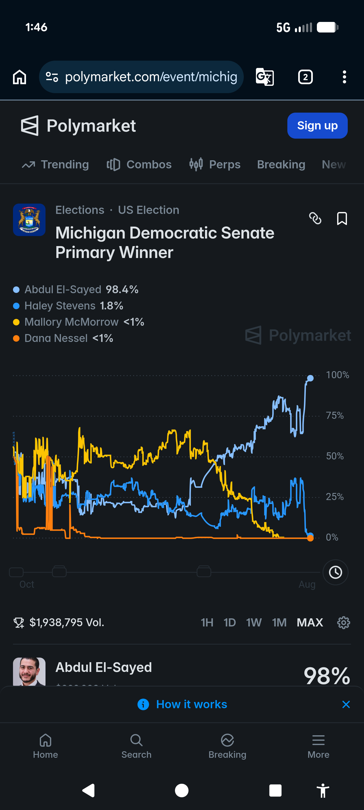Bookmark this Michigan Senate market
The image size is (364, 810).
click(342, 218)
